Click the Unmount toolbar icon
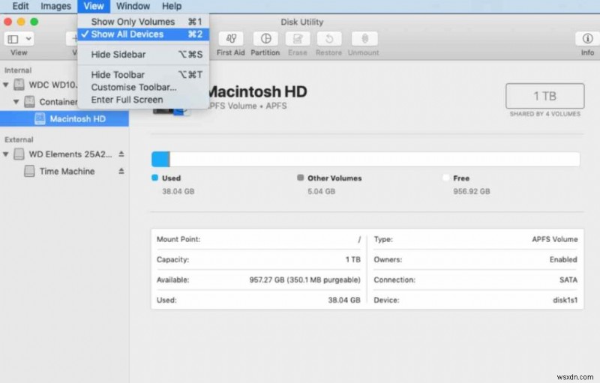The image size is (600, 383). tap(364, 39)
